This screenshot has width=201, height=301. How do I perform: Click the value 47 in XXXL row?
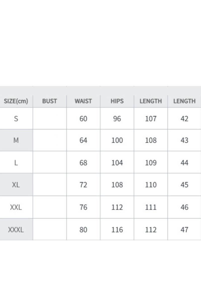[184, 230]
